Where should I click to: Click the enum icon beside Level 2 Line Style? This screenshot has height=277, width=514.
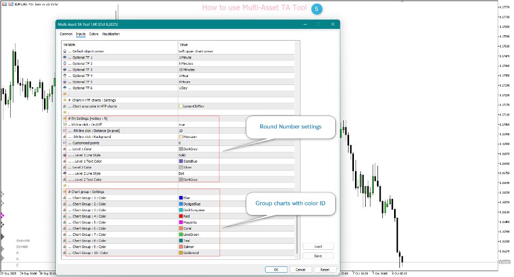tap(65, 174)
